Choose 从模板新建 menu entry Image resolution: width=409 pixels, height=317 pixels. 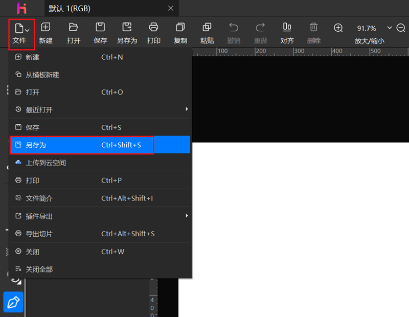(x=100, y=75)
